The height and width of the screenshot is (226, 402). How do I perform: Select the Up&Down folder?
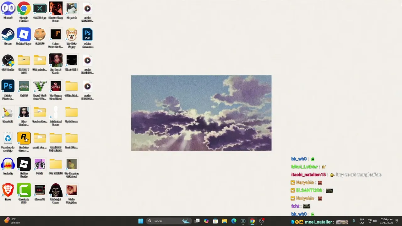[x=72, y=115]
